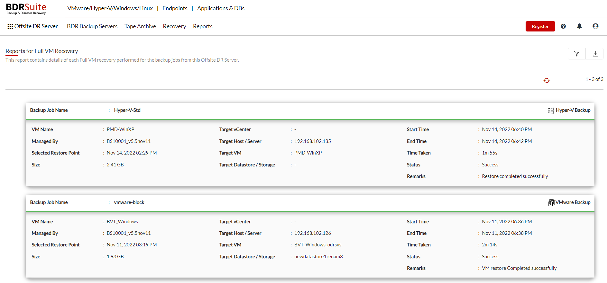This screenshot has height=283, width=607.
Task: Click datastore newdatastore1renam3
Action: [x=318, y=257]
